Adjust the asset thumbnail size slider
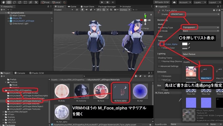 point(147,125)
